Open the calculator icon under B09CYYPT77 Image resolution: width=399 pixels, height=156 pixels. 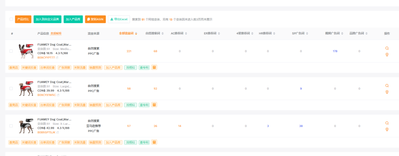coord(154,67)
